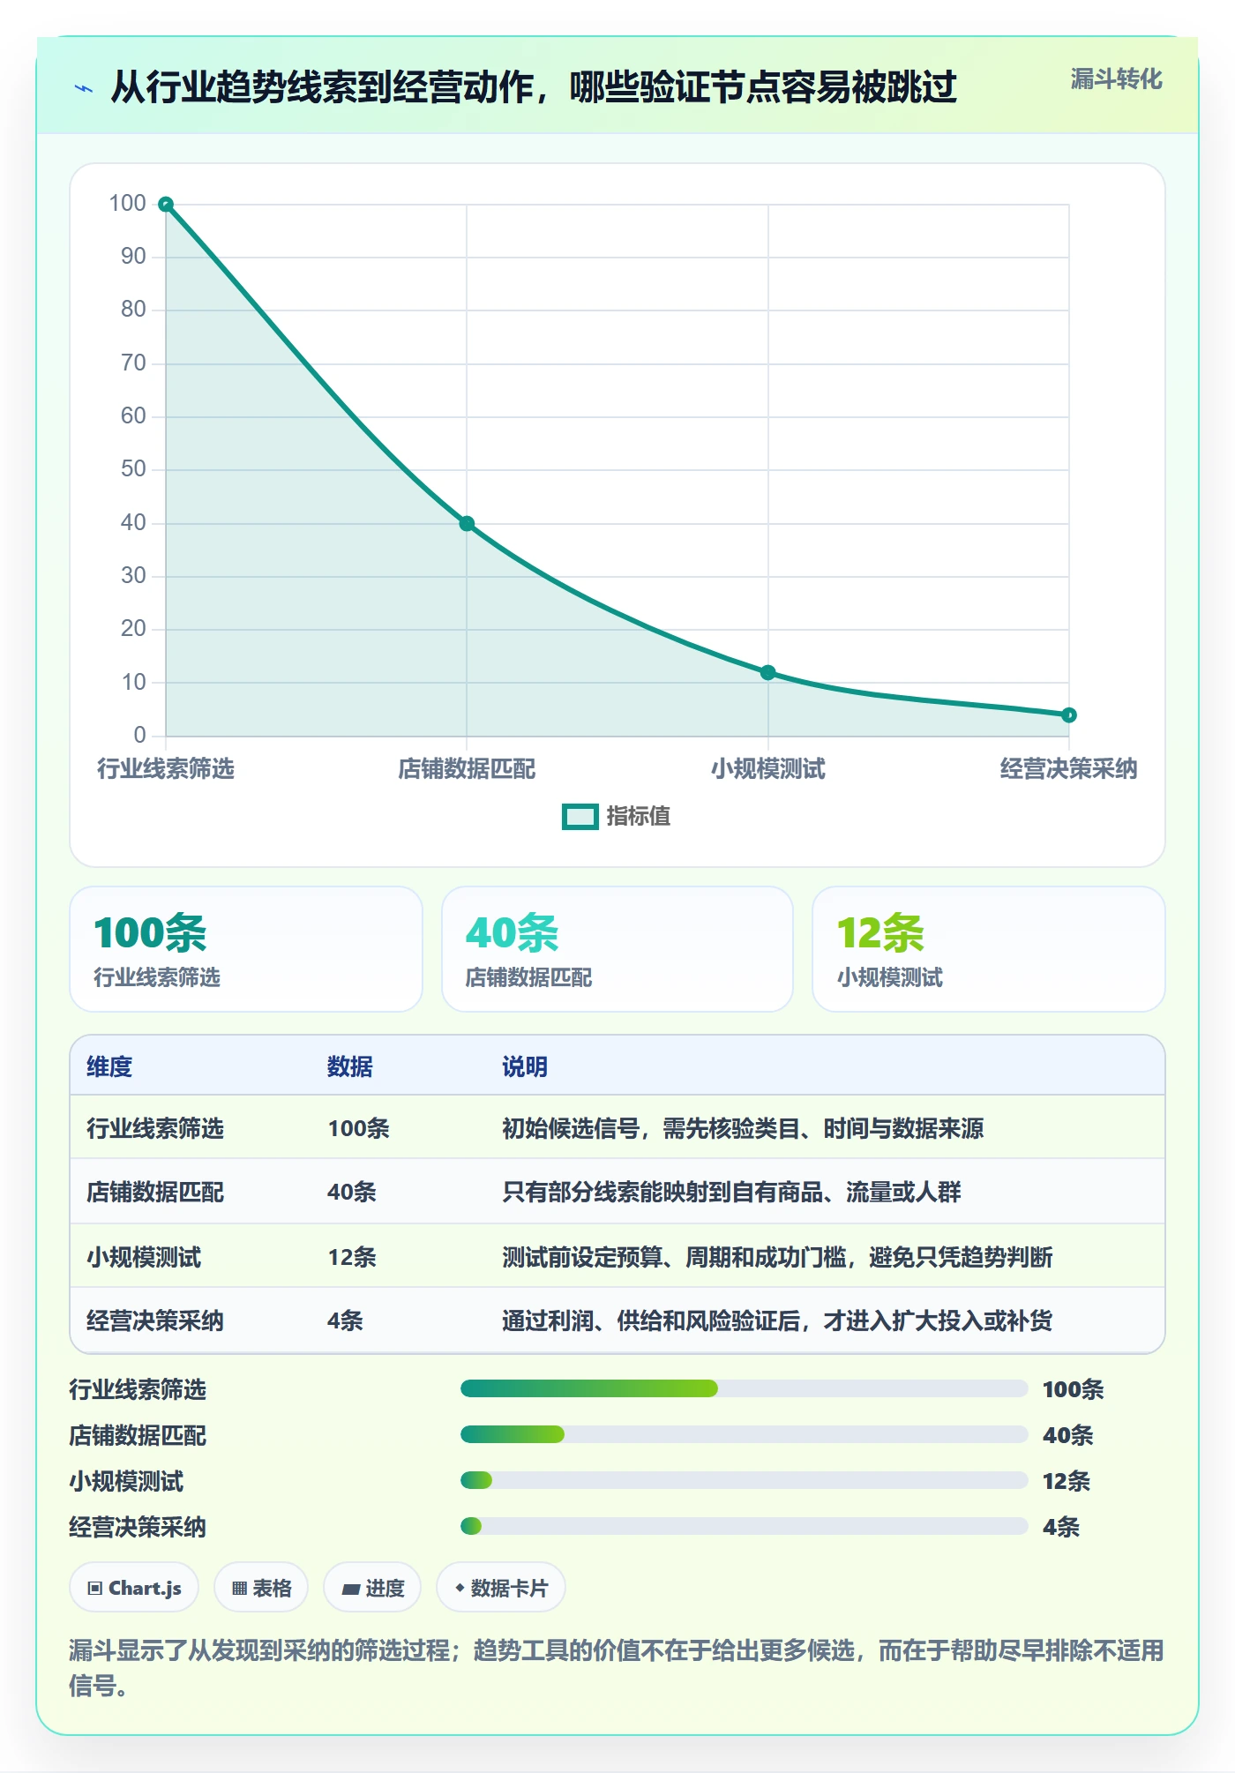Select the 行业线索筛选 table row name cell
1235x1773 pixels.
[x=155, y=1128]
